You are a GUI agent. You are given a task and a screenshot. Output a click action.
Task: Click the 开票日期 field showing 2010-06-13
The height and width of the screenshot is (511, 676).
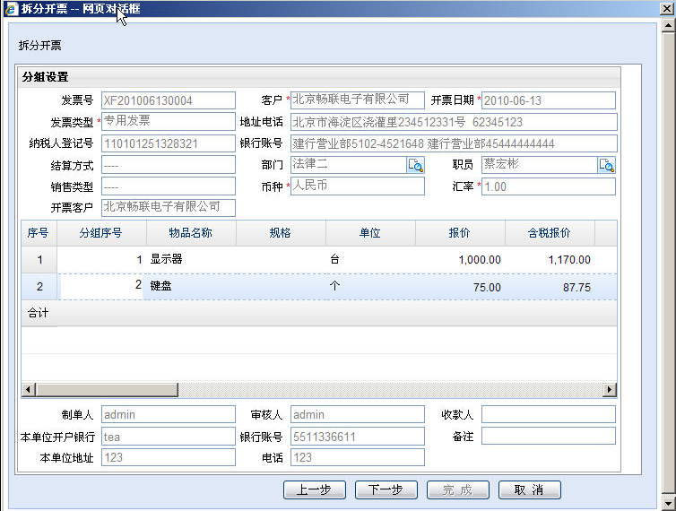click(x=548, y=100)
